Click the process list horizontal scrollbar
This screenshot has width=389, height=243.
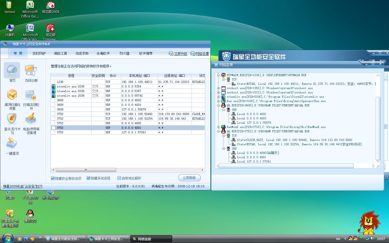(x=86, y=170)
